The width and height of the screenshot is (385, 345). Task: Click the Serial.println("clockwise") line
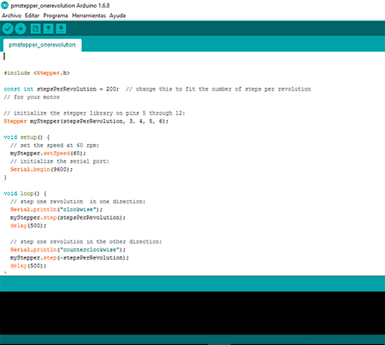[56, 210]
